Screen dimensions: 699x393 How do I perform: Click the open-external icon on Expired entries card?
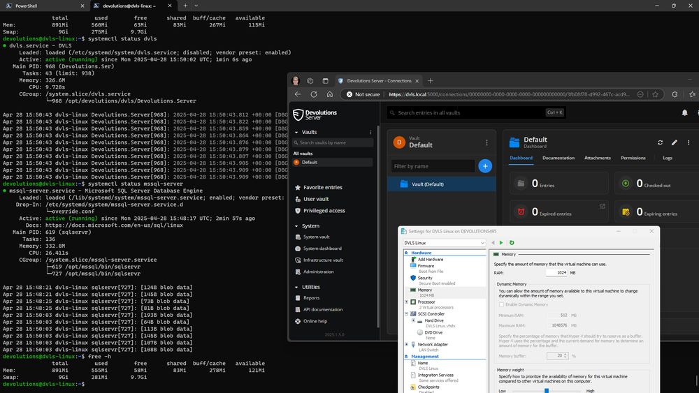603,206
